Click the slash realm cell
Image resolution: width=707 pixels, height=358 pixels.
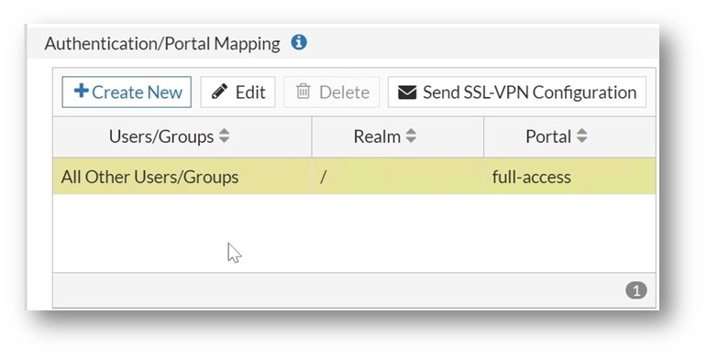397,176
